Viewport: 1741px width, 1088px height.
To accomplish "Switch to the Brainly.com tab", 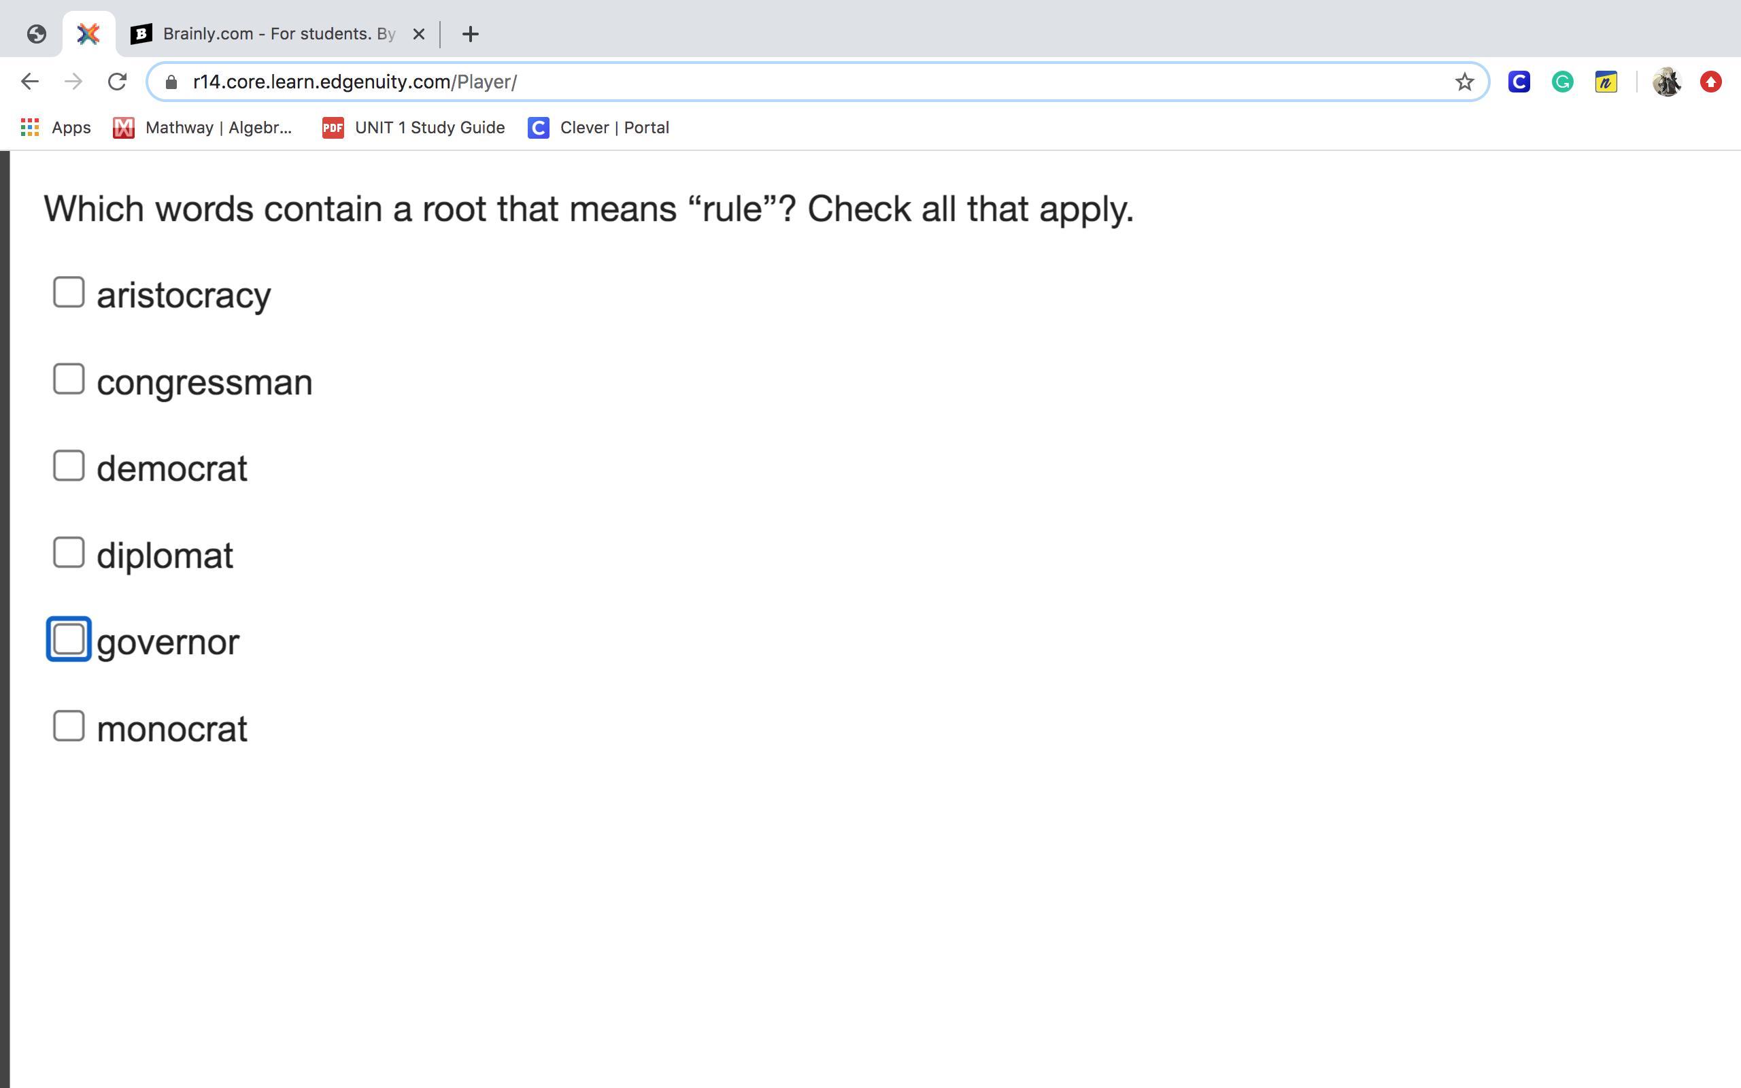I will tap(278, 34).
